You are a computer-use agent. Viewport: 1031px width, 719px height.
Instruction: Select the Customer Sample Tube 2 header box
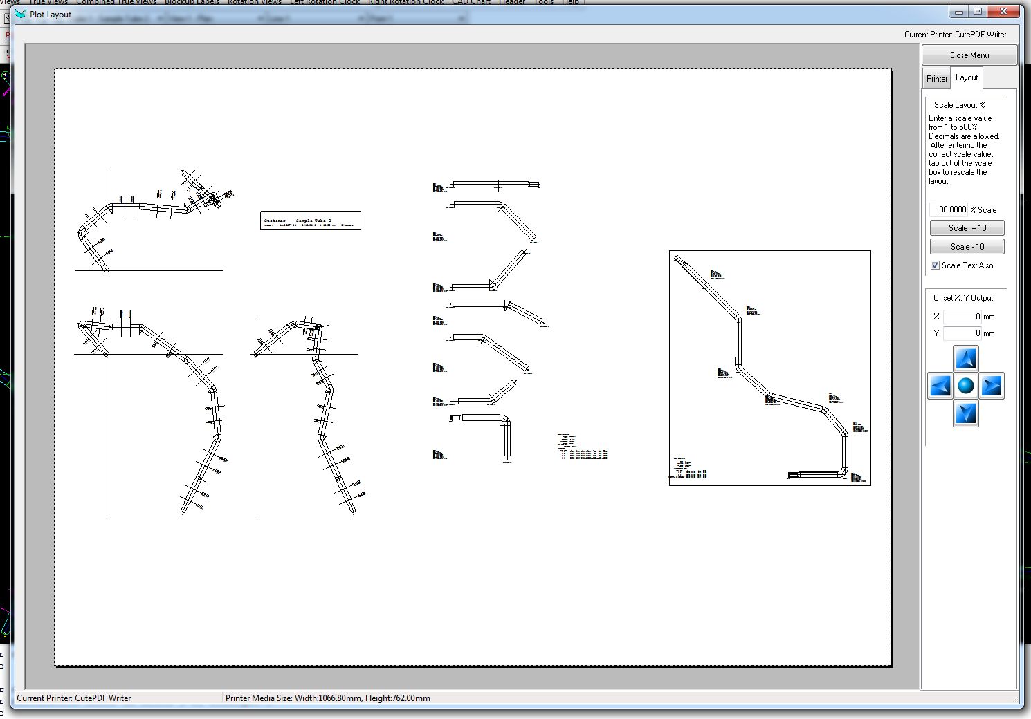click(310, 220)
